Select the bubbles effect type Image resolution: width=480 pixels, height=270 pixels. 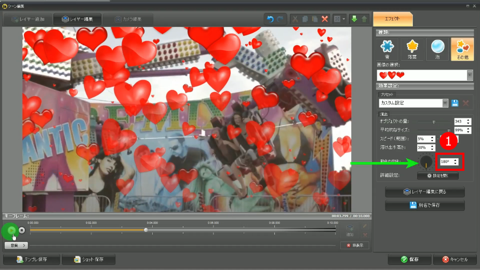(x=437, y=49)
